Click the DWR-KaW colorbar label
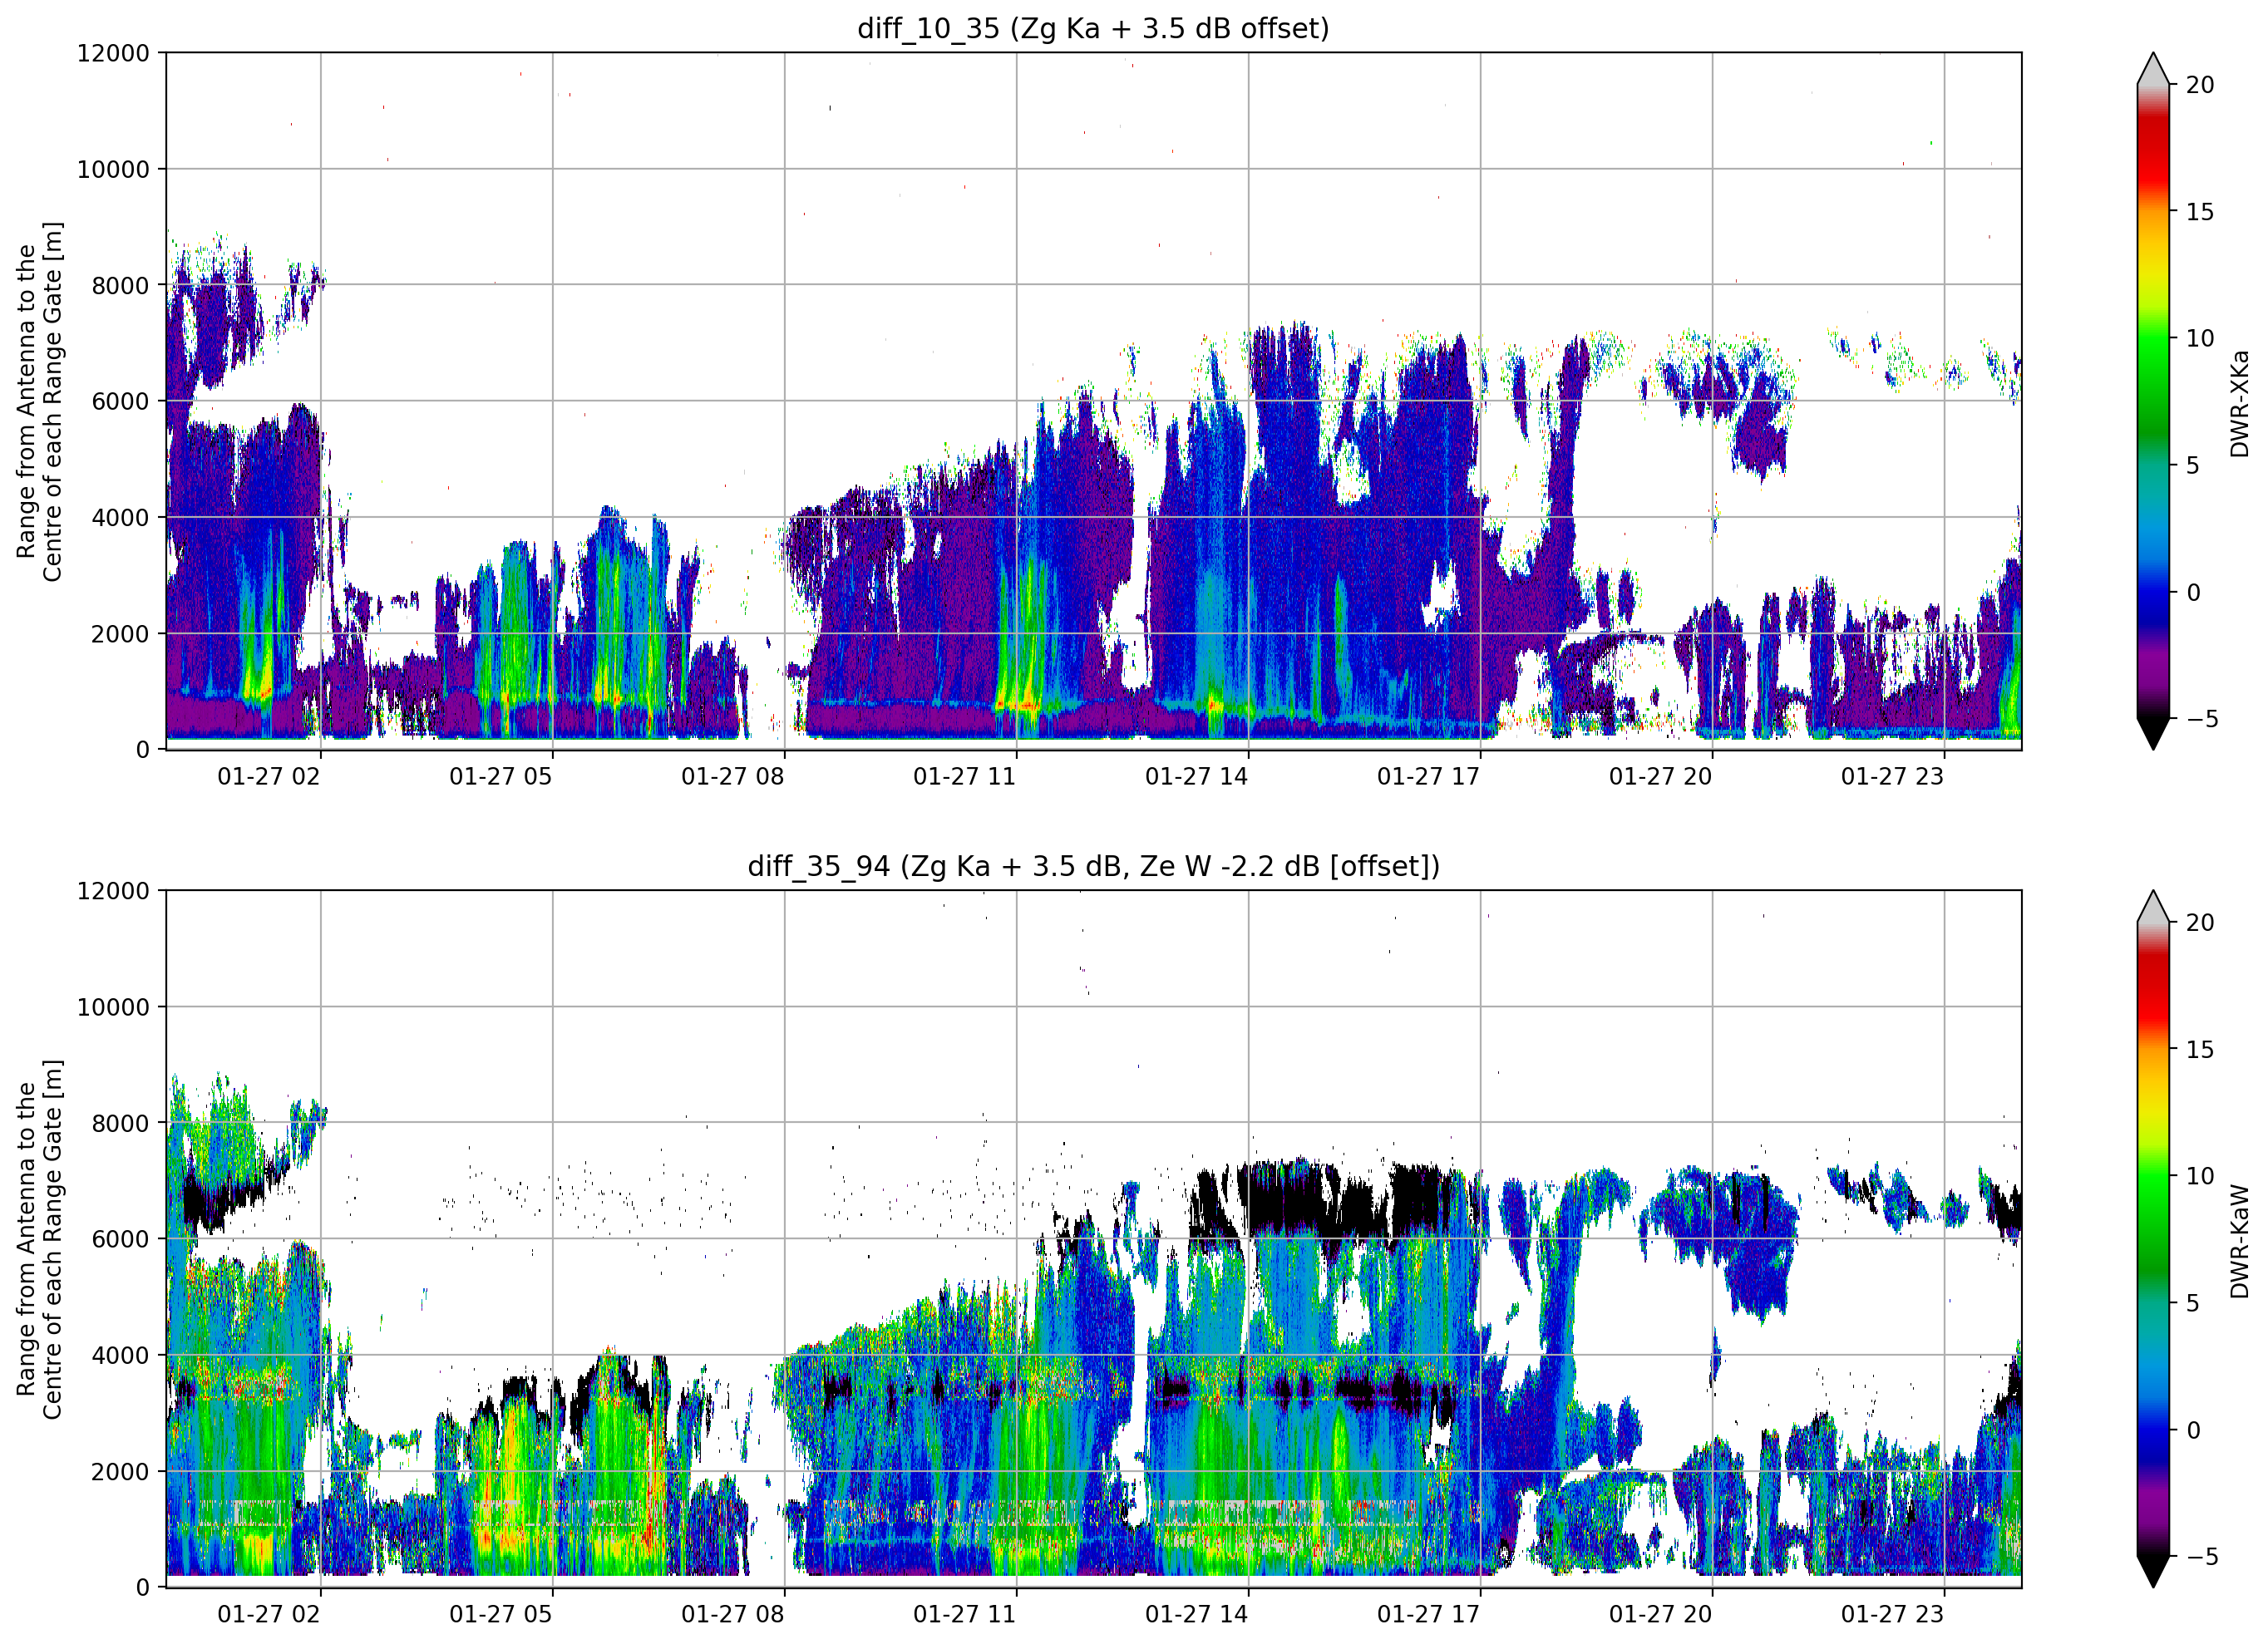Screen dimensions: 2268x1644 pyautogui.click(x=2239, y=1241)
